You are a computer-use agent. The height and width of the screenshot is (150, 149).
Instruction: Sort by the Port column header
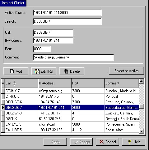point(88,83)
